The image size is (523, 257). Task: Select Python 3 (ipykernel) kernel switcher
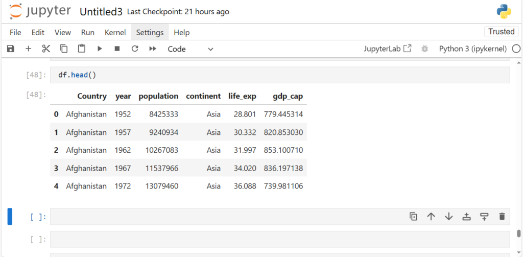point(472,49)
